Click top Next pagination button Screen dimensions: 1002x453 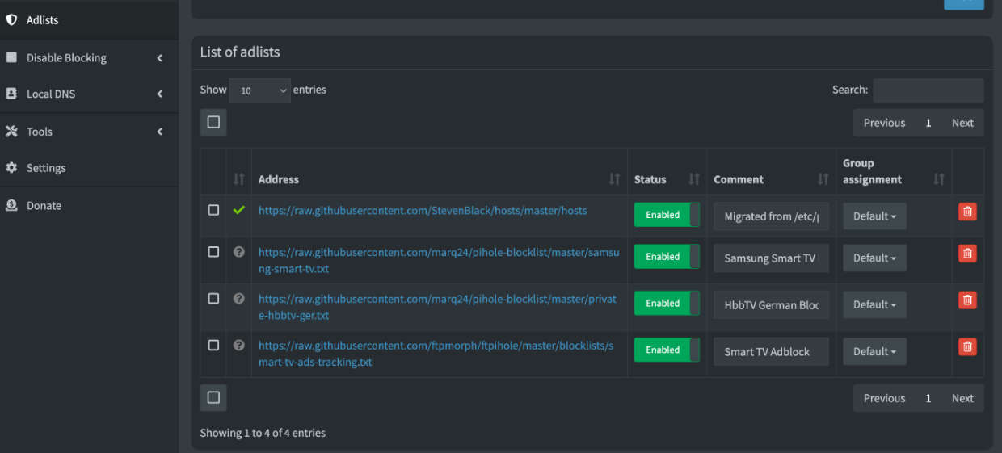click(962, 123)
